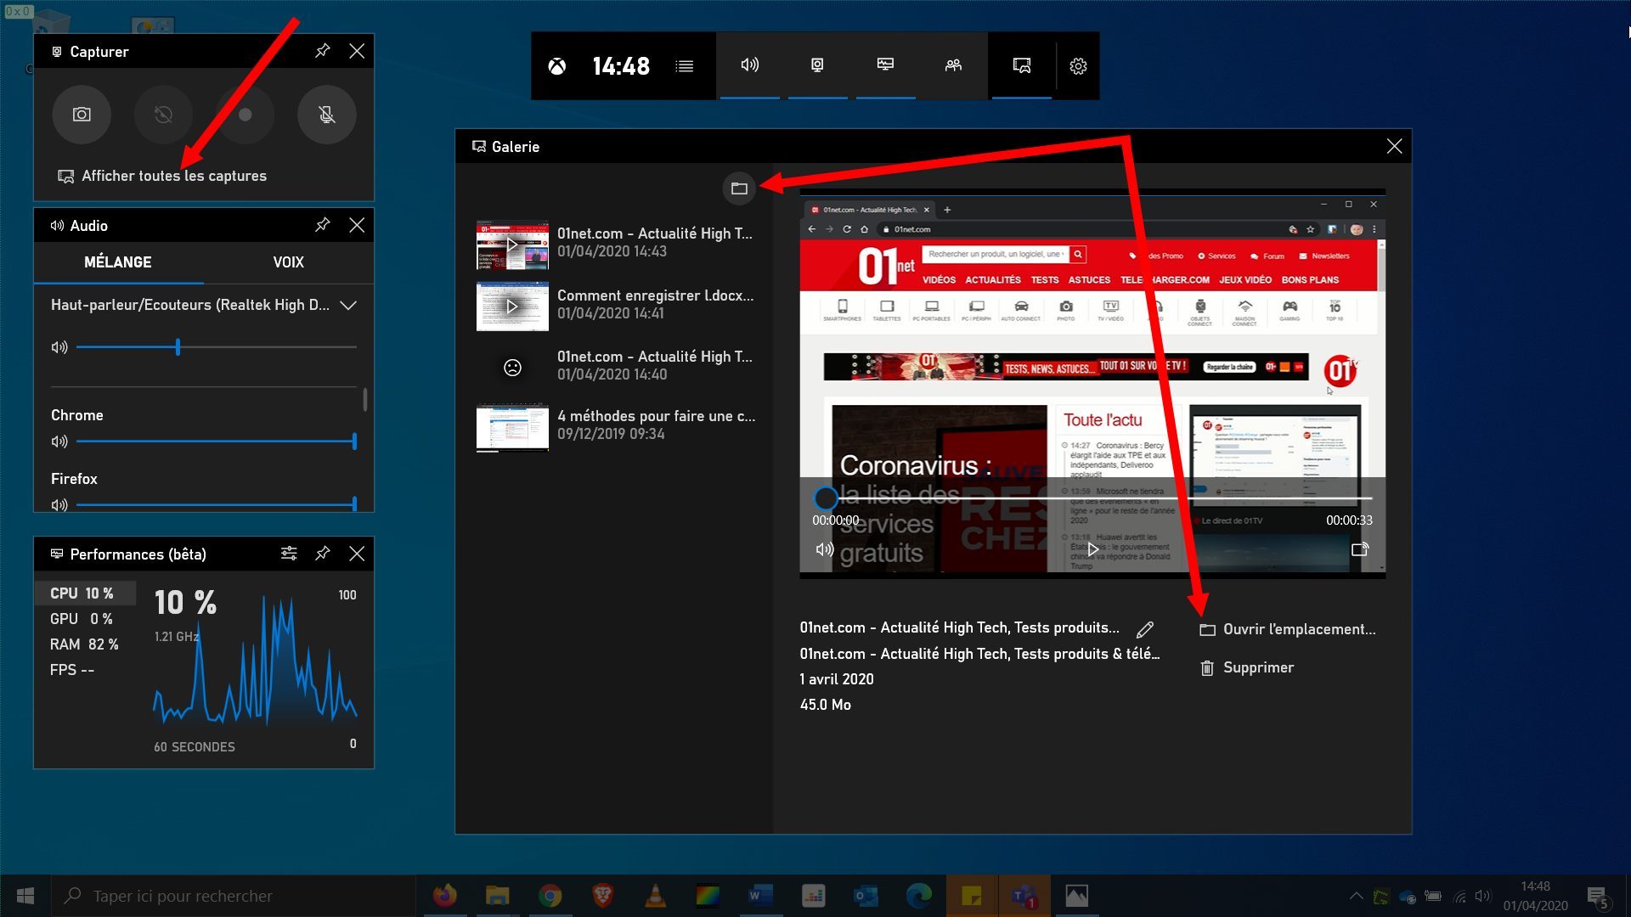Viewport: 1631px width, 917px height.
Task: Pin the Capturer widget
Action: (x=322, y=51)
